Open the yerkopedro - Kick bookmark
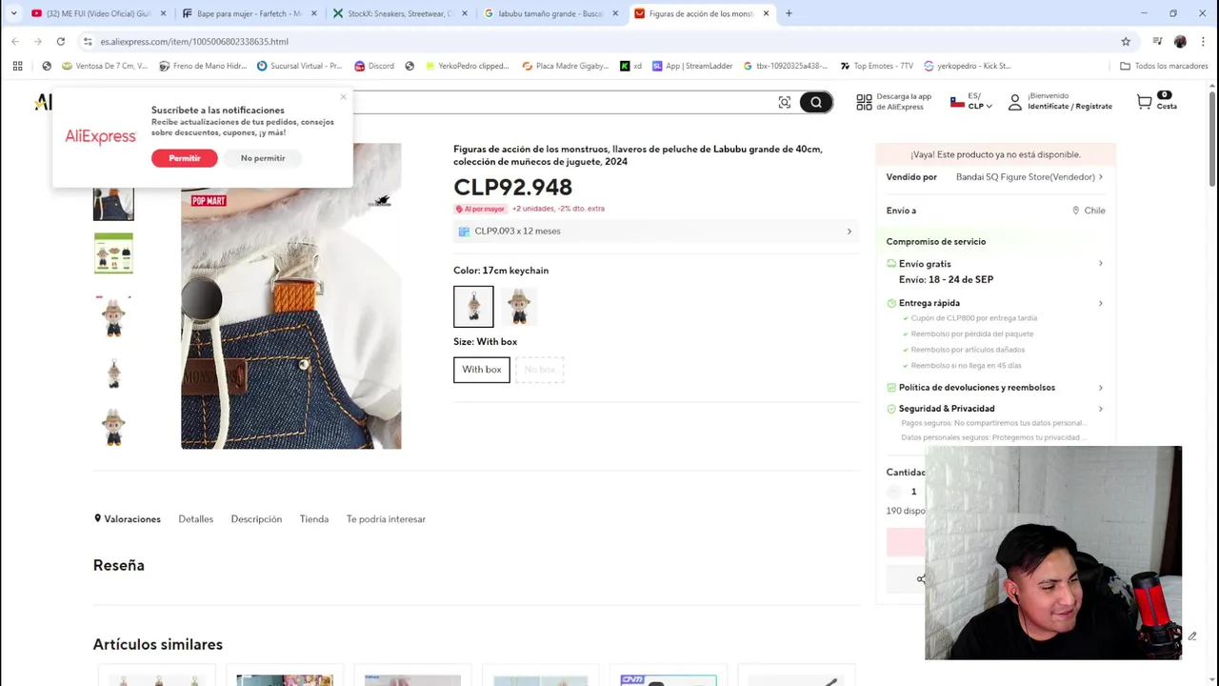The image size is (1219, 686). coord(968,66)
